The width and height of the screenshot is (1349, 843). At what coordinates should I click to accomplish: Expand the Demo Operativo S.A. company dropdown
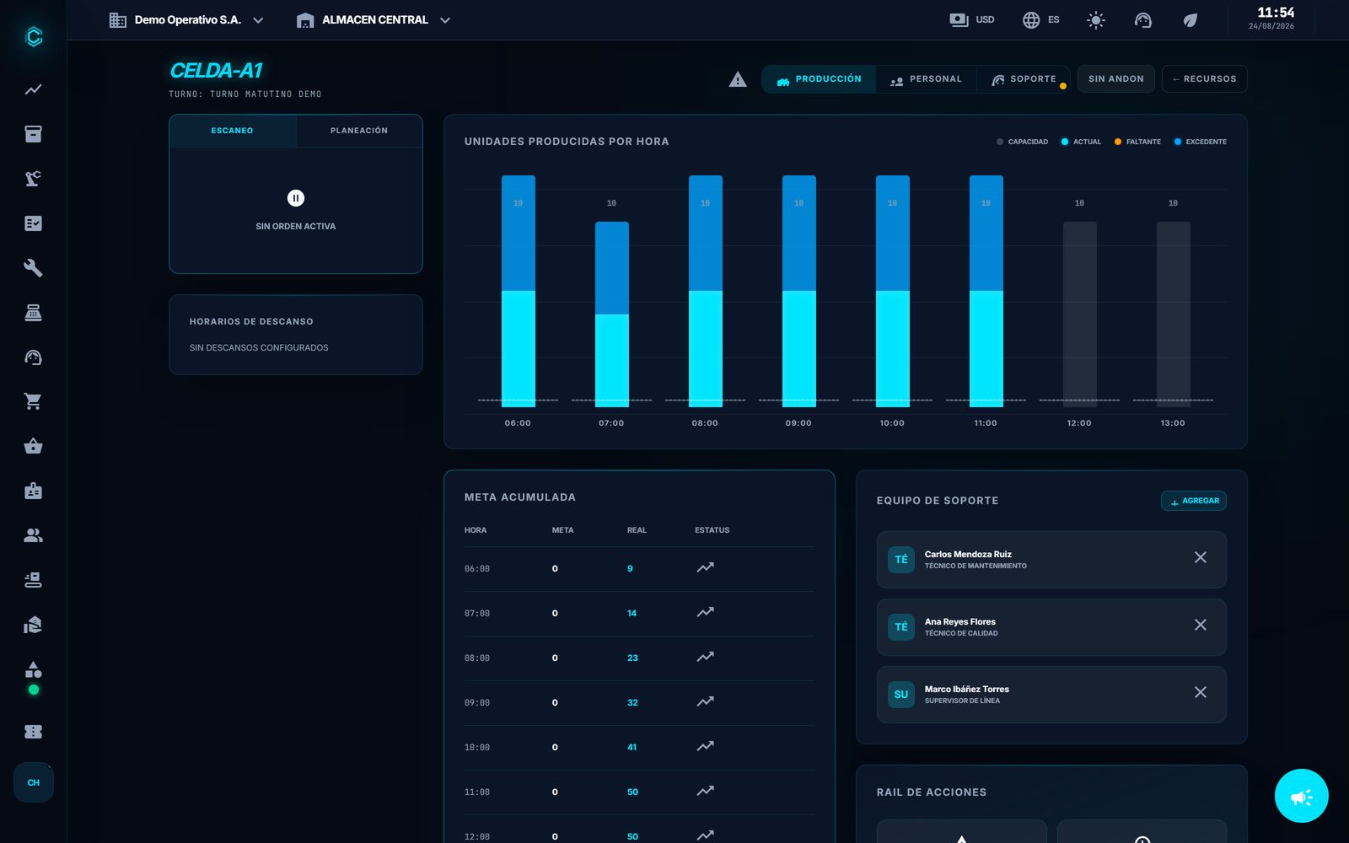186,20
